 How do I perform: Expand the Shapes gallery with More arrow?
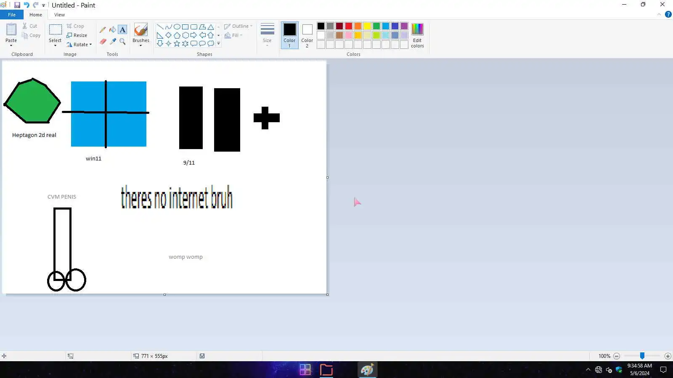click(218, 44)
